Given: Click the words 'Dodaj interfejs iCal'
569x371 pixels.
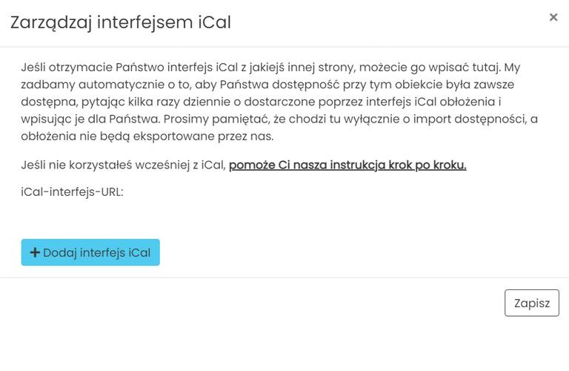Looking at the screenshot, I should pyautogui.click(x=97, y=252).
